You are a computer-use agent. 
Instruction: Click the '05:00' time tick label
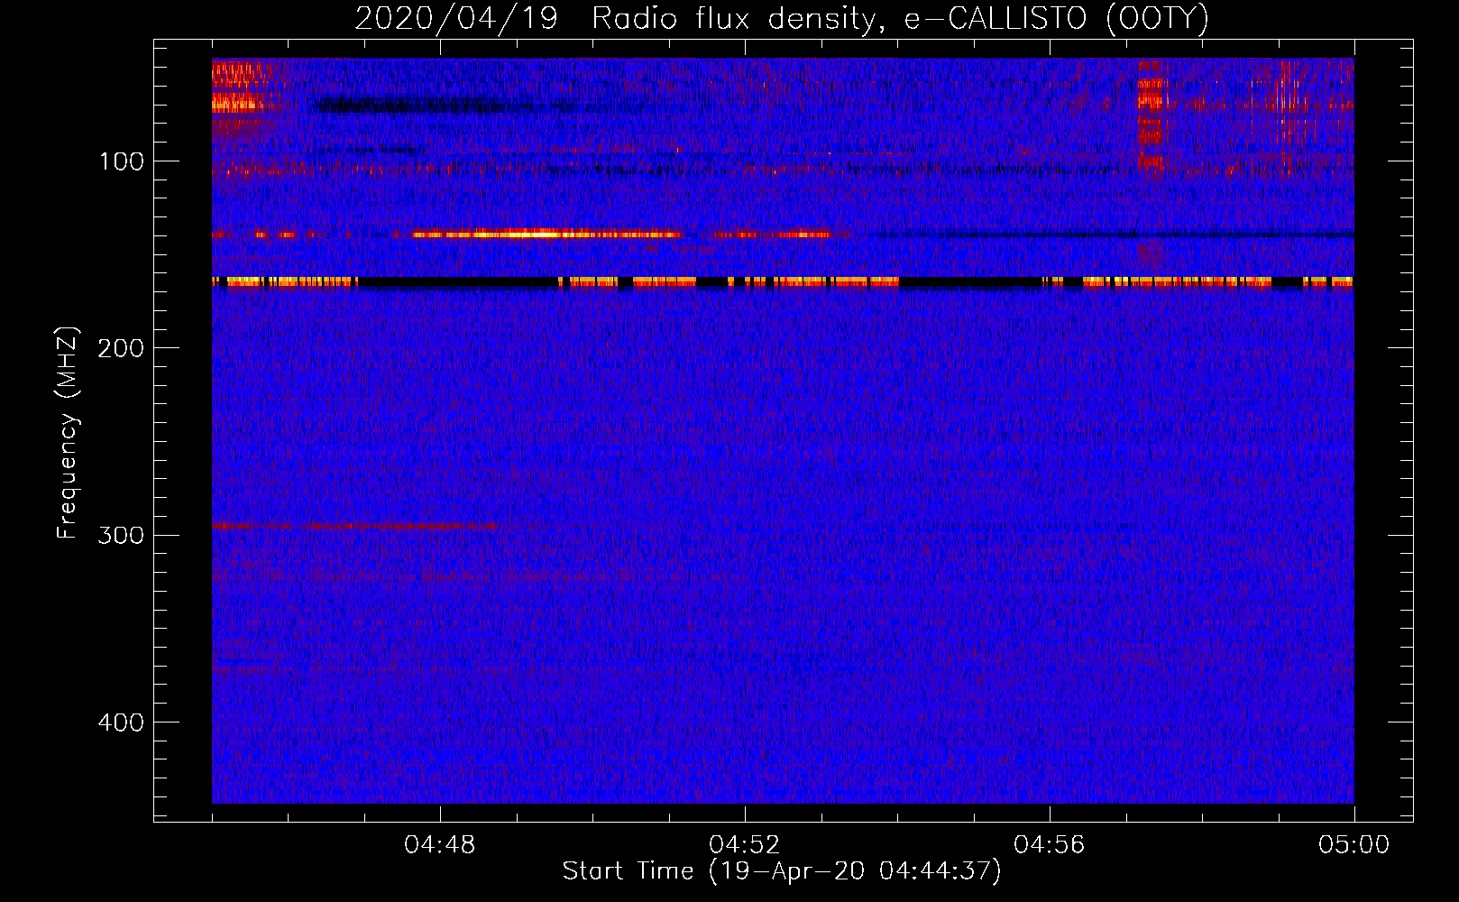coord(1353,845)
